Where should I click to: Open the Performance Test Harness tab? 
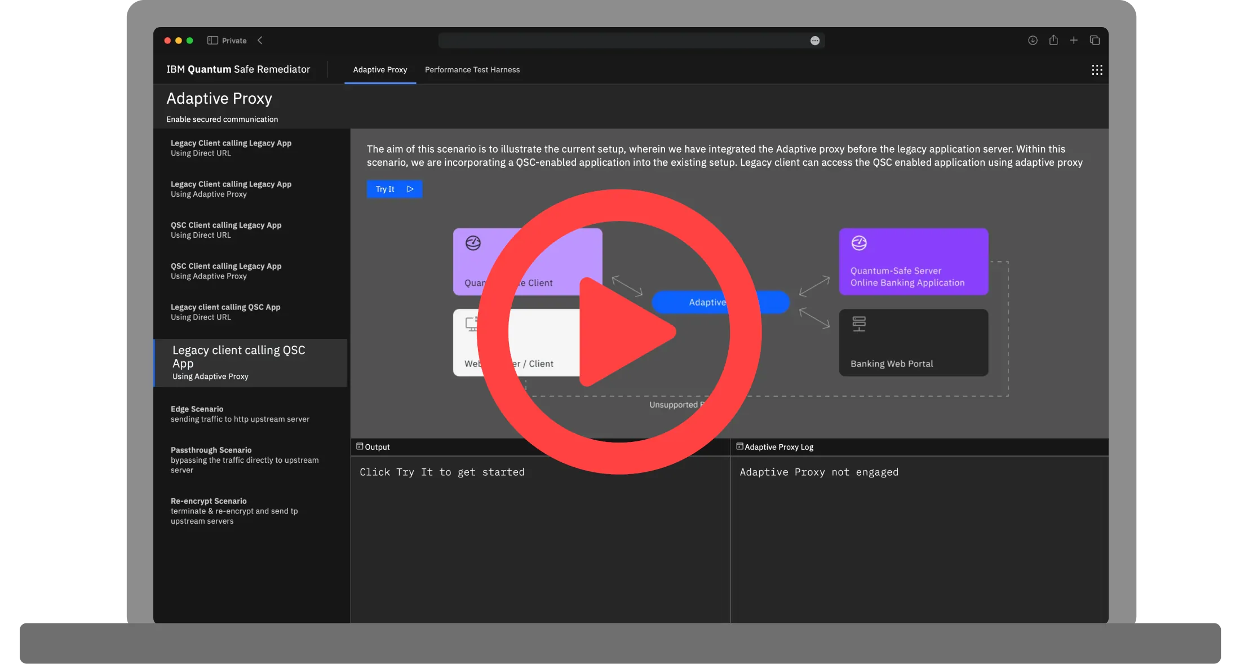[472, 70]
